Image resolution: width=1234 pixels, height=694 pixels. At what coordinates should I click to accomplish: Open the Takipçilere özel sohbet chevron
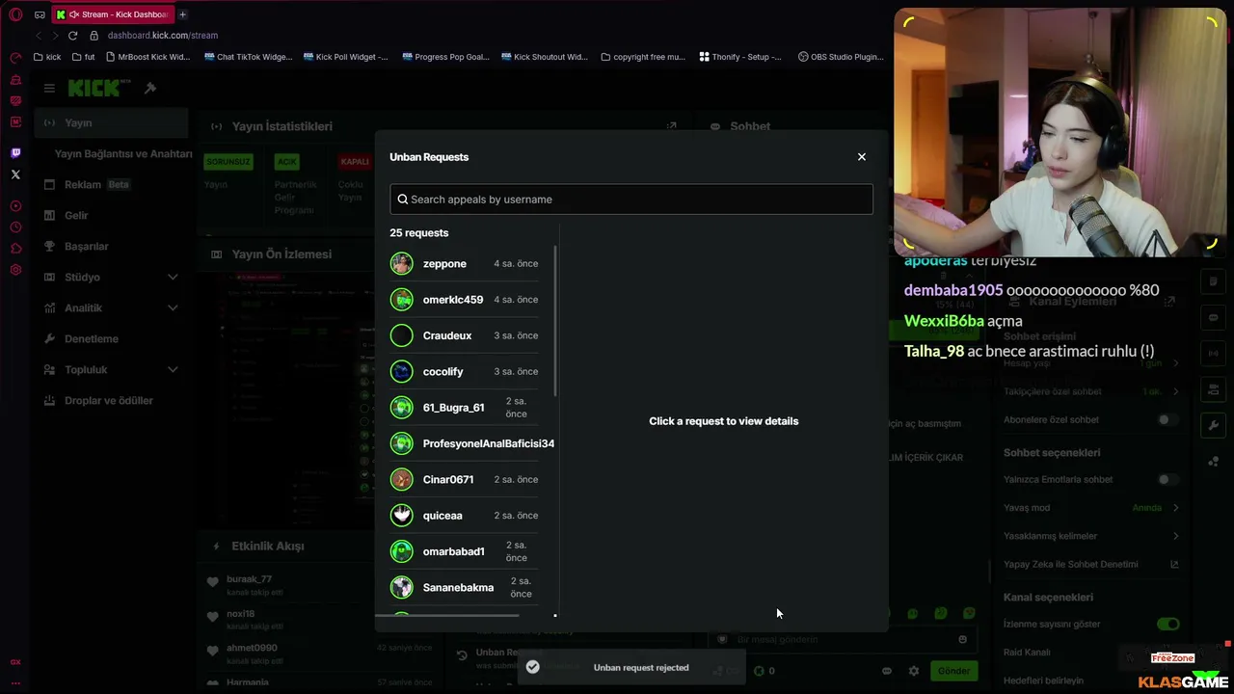click(1175, 391)
